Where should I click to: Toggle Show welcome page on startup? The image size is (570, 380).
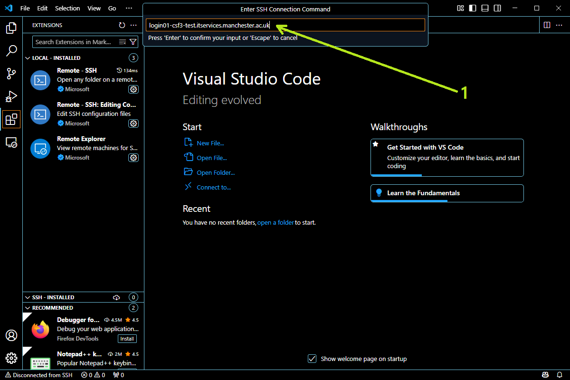tap(312, 359)
